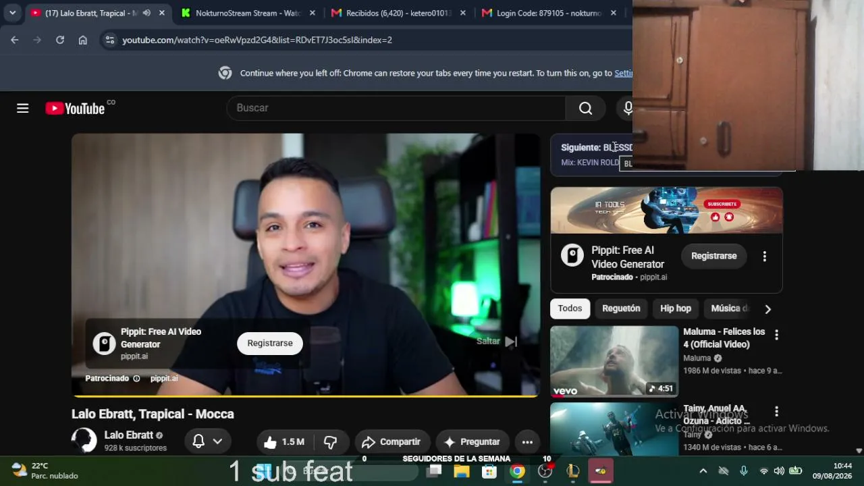Click the Preguntar button
Image resolution: width=864 pixels, height=486 pixels.
pyautogui.click(x=472, y=442)
